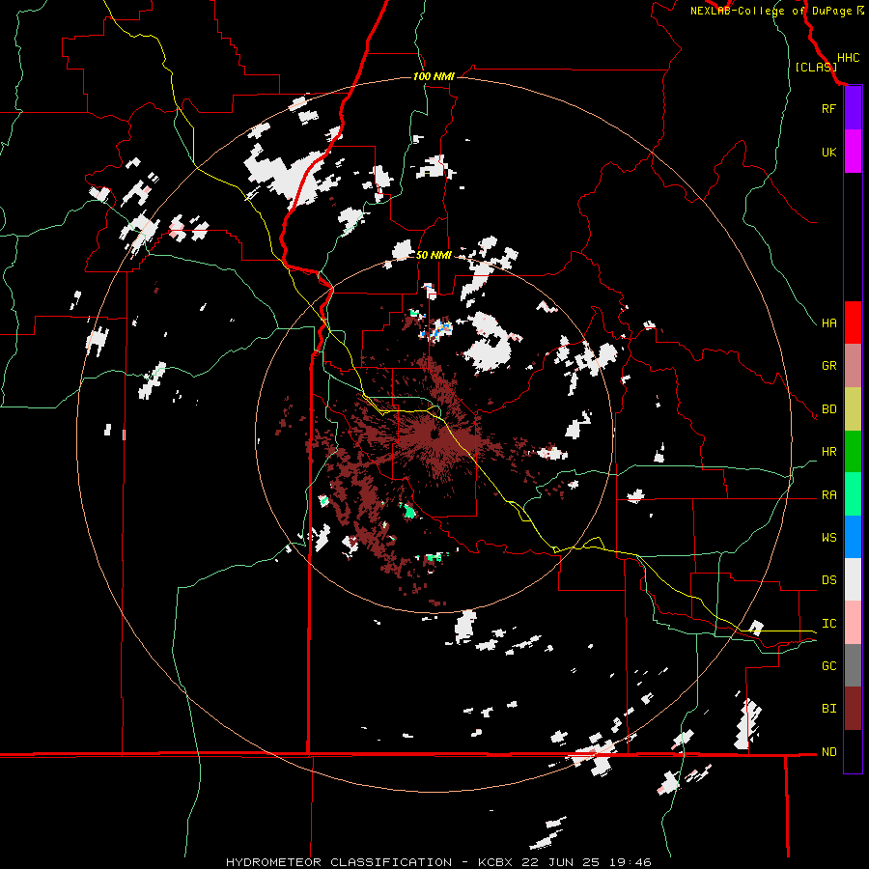Click the 50 NMI range ring label

434,255
